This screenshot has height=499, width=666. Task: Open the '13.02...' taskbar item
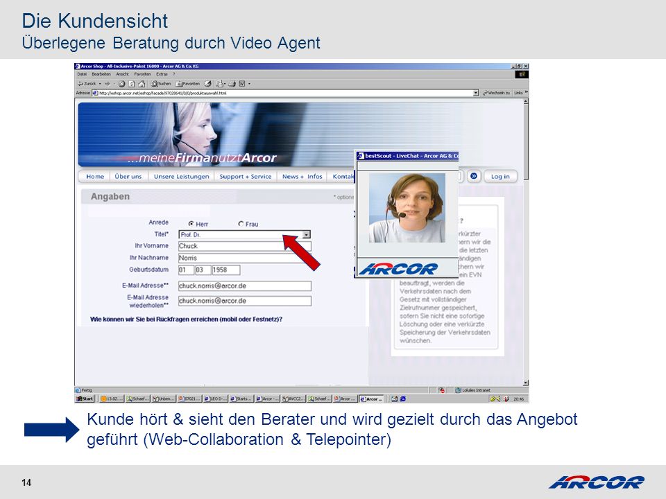tap(112, 399)
